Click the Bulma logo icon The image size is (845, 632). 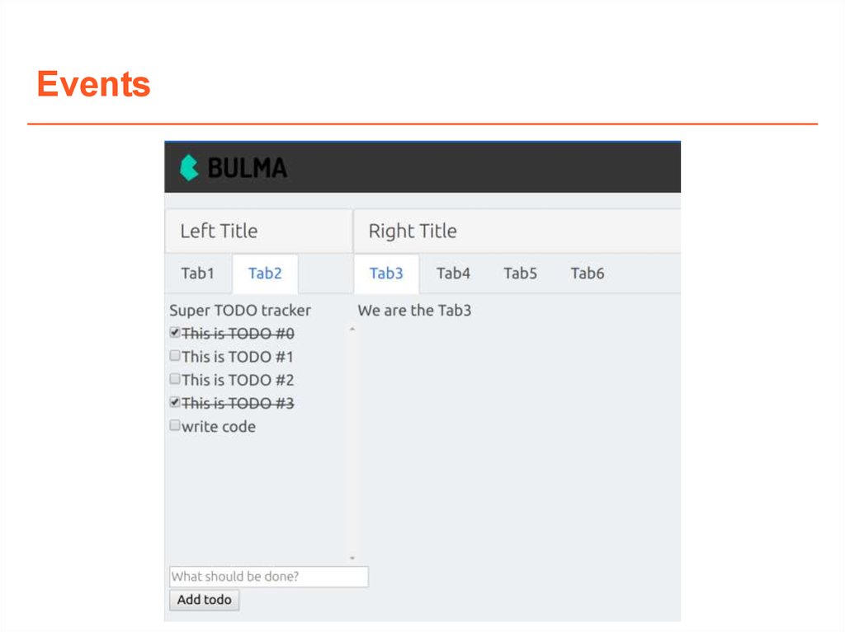[190, 167]
